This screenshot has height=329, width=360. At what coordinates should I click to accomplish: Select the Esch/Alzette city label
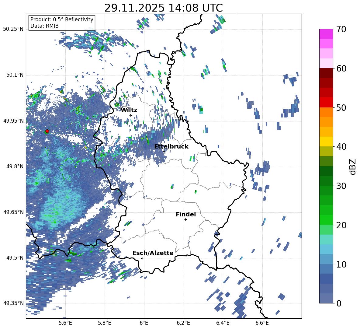153,253
